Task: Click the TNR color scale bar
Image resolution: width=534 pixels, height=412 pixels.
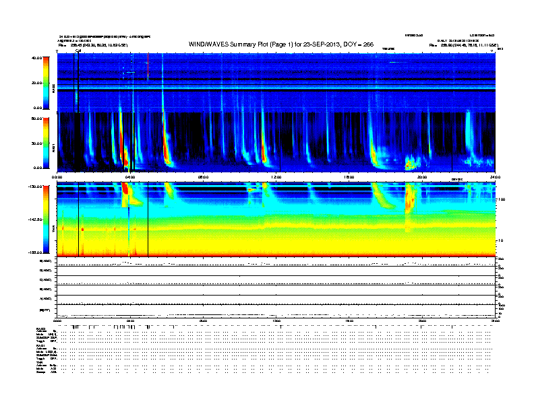Action: (46, 219)
